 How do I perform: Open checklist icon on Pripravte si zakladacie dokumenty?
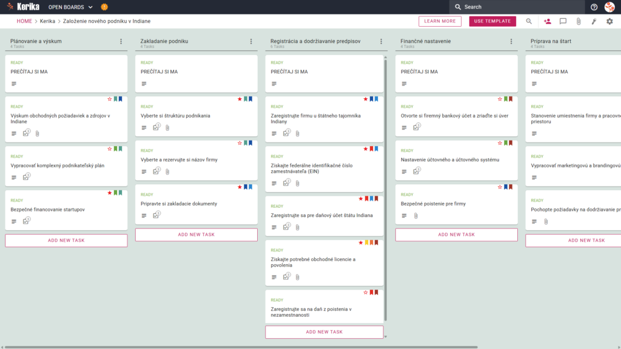click(156, 215)
